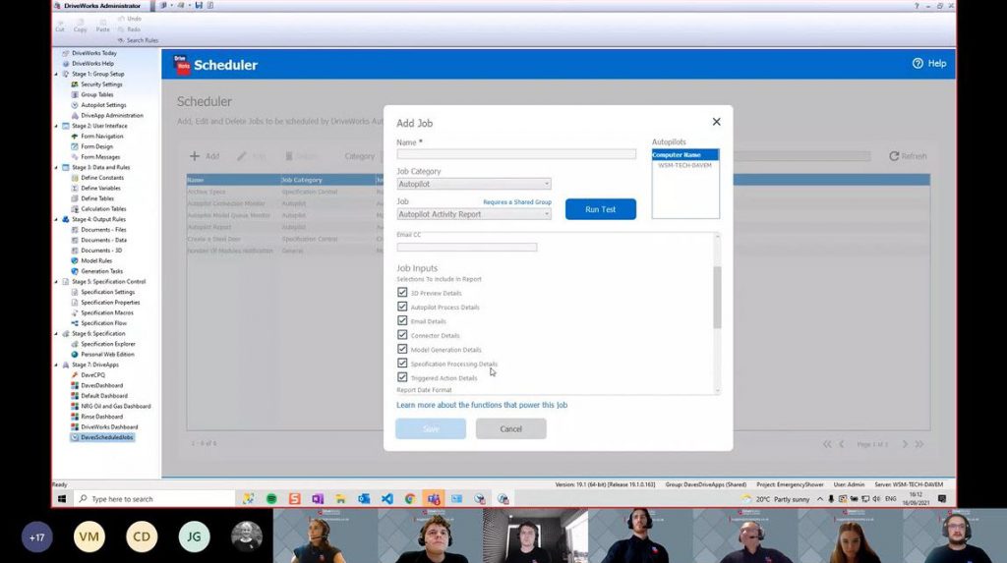
Task: Click the job inputs scrollbar thumb
Action: 717,298
